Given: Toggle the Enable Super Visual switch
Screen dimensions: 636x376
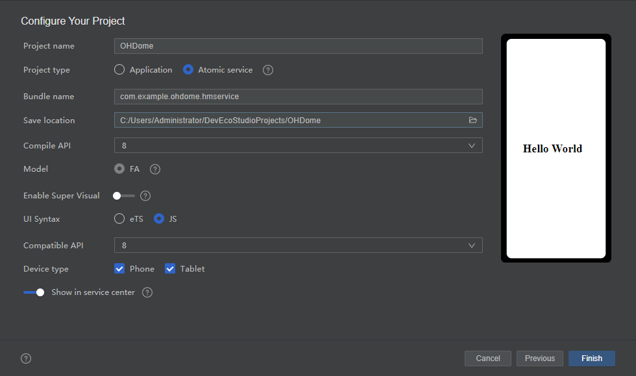Looking at the screenshot, I should [124, 196].
